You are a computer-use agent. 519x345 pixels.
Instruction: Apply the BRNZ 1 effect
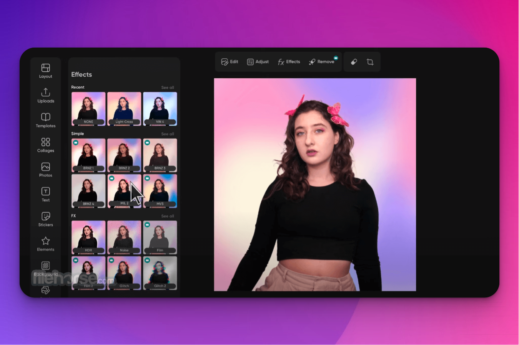click(x=88, y=155)
